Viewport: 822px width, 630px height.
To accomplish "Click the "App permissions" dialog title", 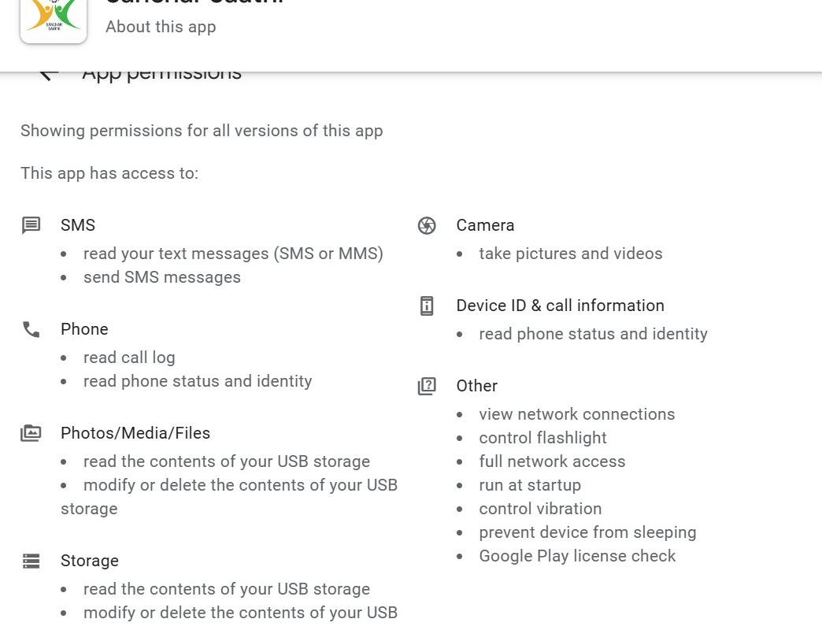I will (x=162, y=75).
